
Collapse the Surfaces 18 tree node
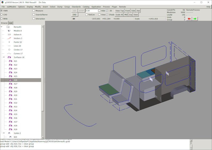click(4, 57)
